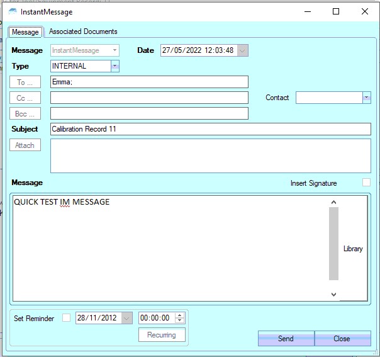Image resolution: width=380 pixels, height=357 pixels.
Task: Click the message body scrollbar down arrow
Action: [333, 294]
